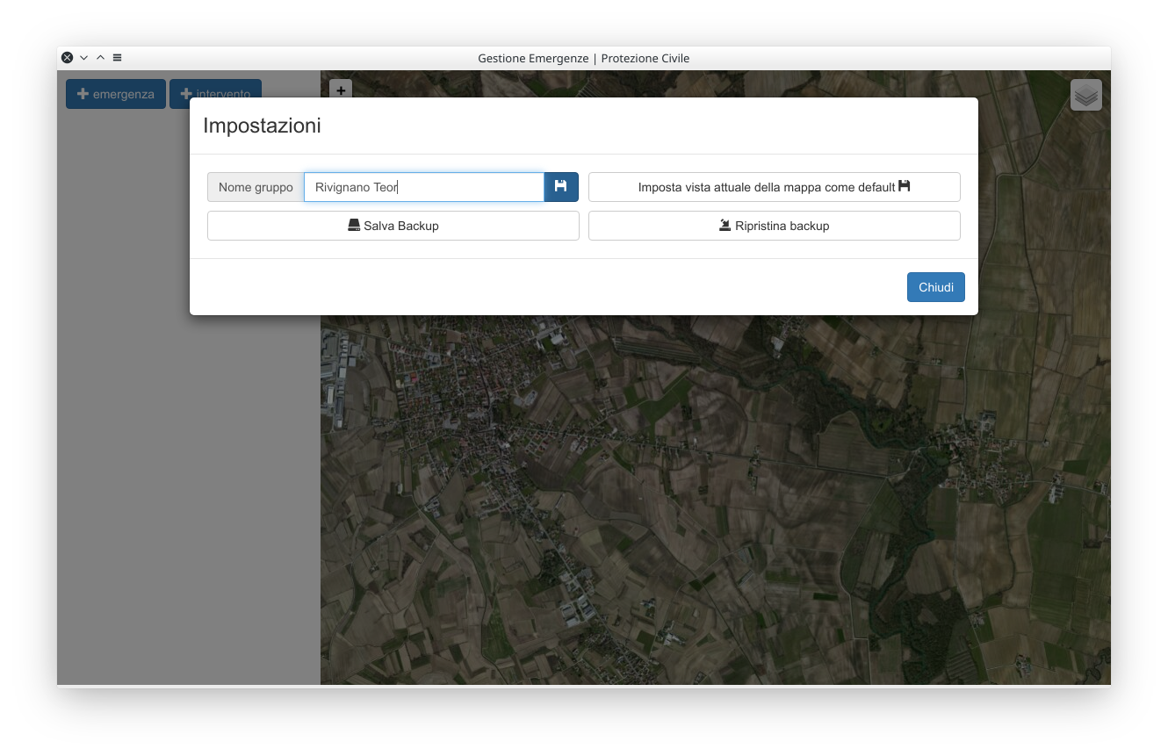
Task: Click the Impostazioni dialog title
Action: [x=262, y=126]
